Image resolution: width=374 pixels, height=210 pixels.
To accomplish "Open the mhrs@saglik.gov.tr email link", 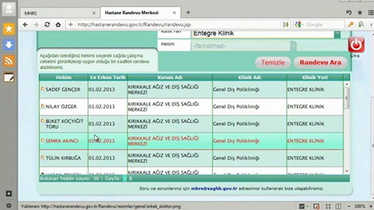I will [214, 188].
